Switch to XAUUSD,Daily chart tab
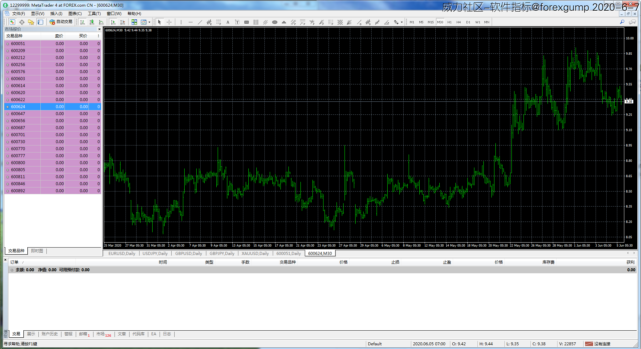The width and height of the screenshot is (641, 349). [255, 253]
